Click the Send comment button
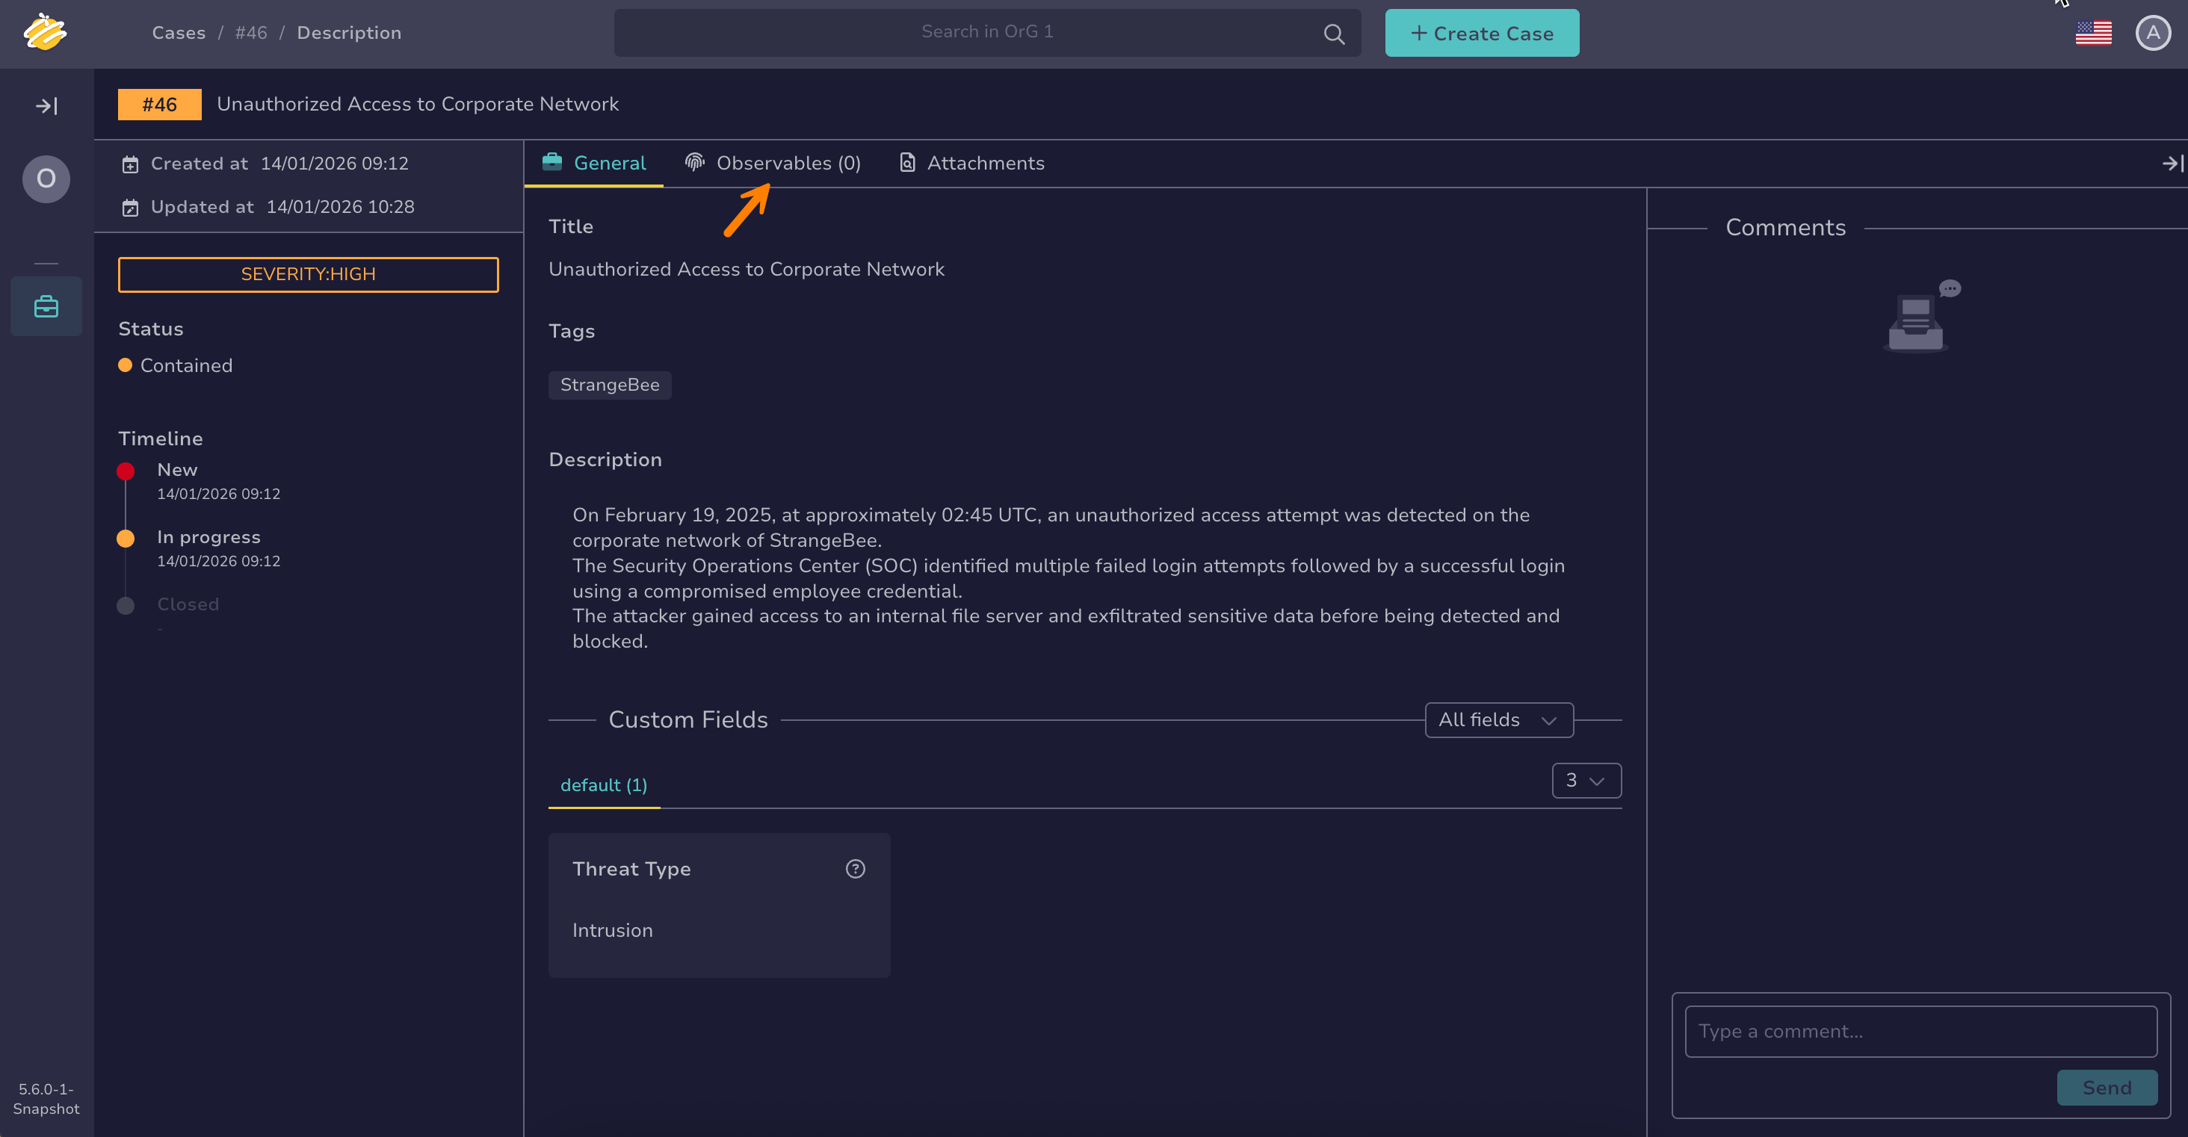Viewport: 2188px width, 1137px height. pyautogui.click(x=2107, y=1088)
